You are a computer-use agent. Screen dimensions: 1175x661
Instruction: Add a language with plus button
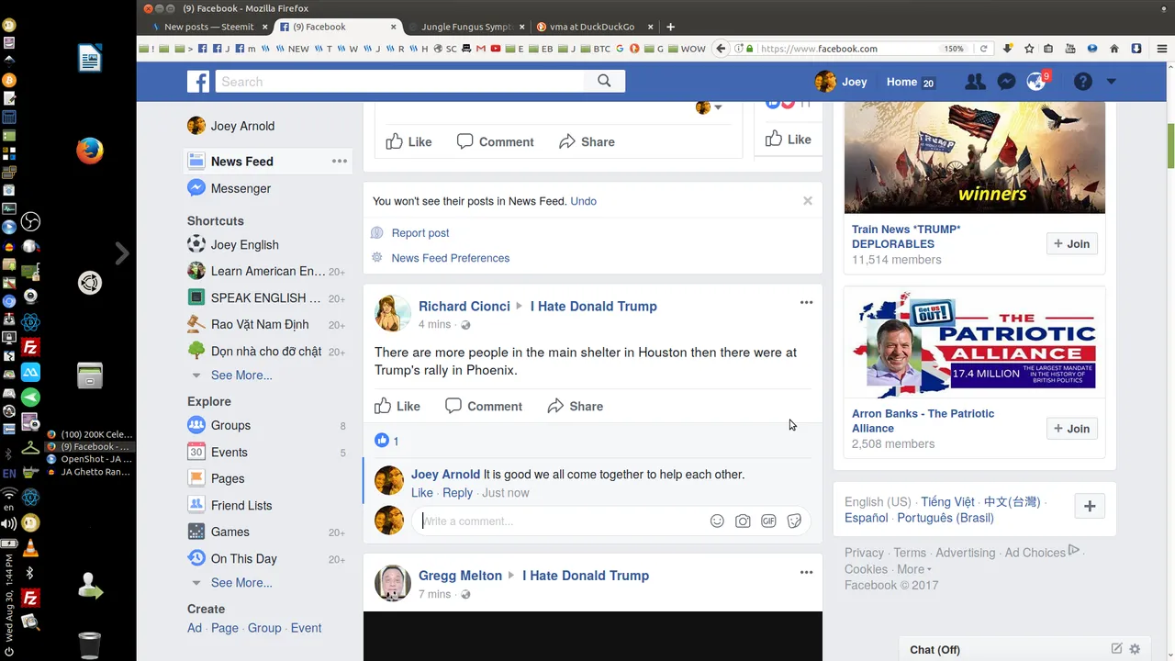click(1090, 507)
